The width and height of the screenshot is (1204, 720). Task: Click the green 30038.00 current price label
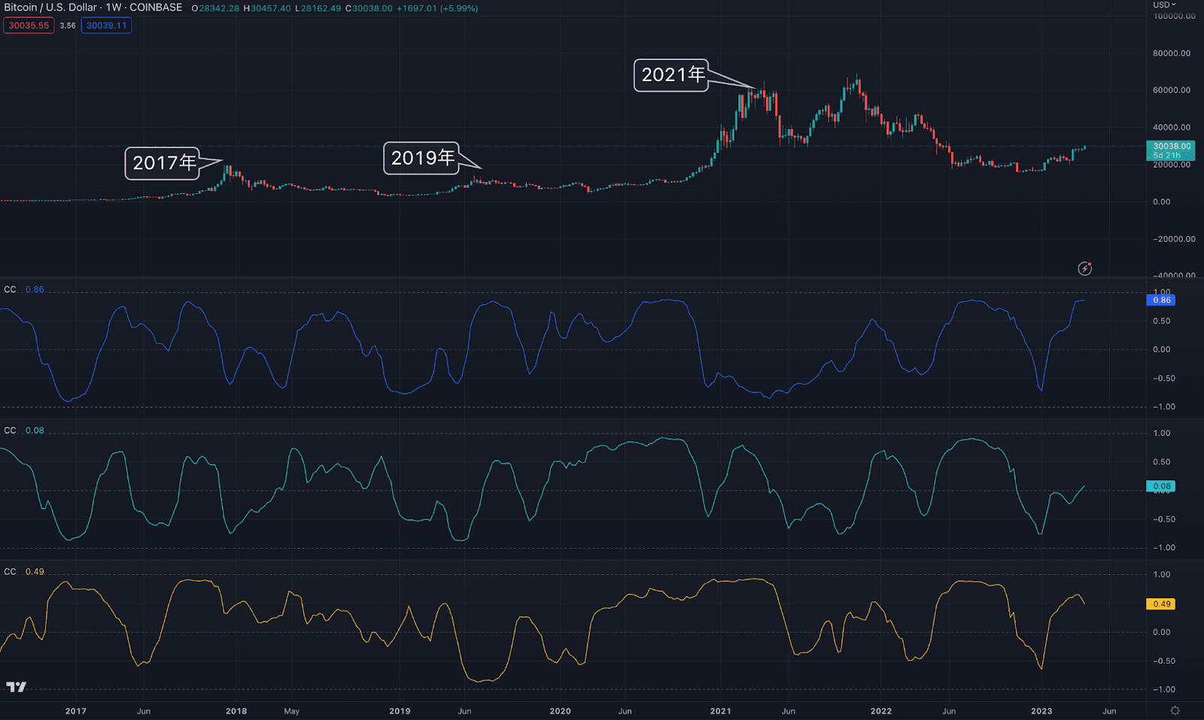[x=1171, y=150]
